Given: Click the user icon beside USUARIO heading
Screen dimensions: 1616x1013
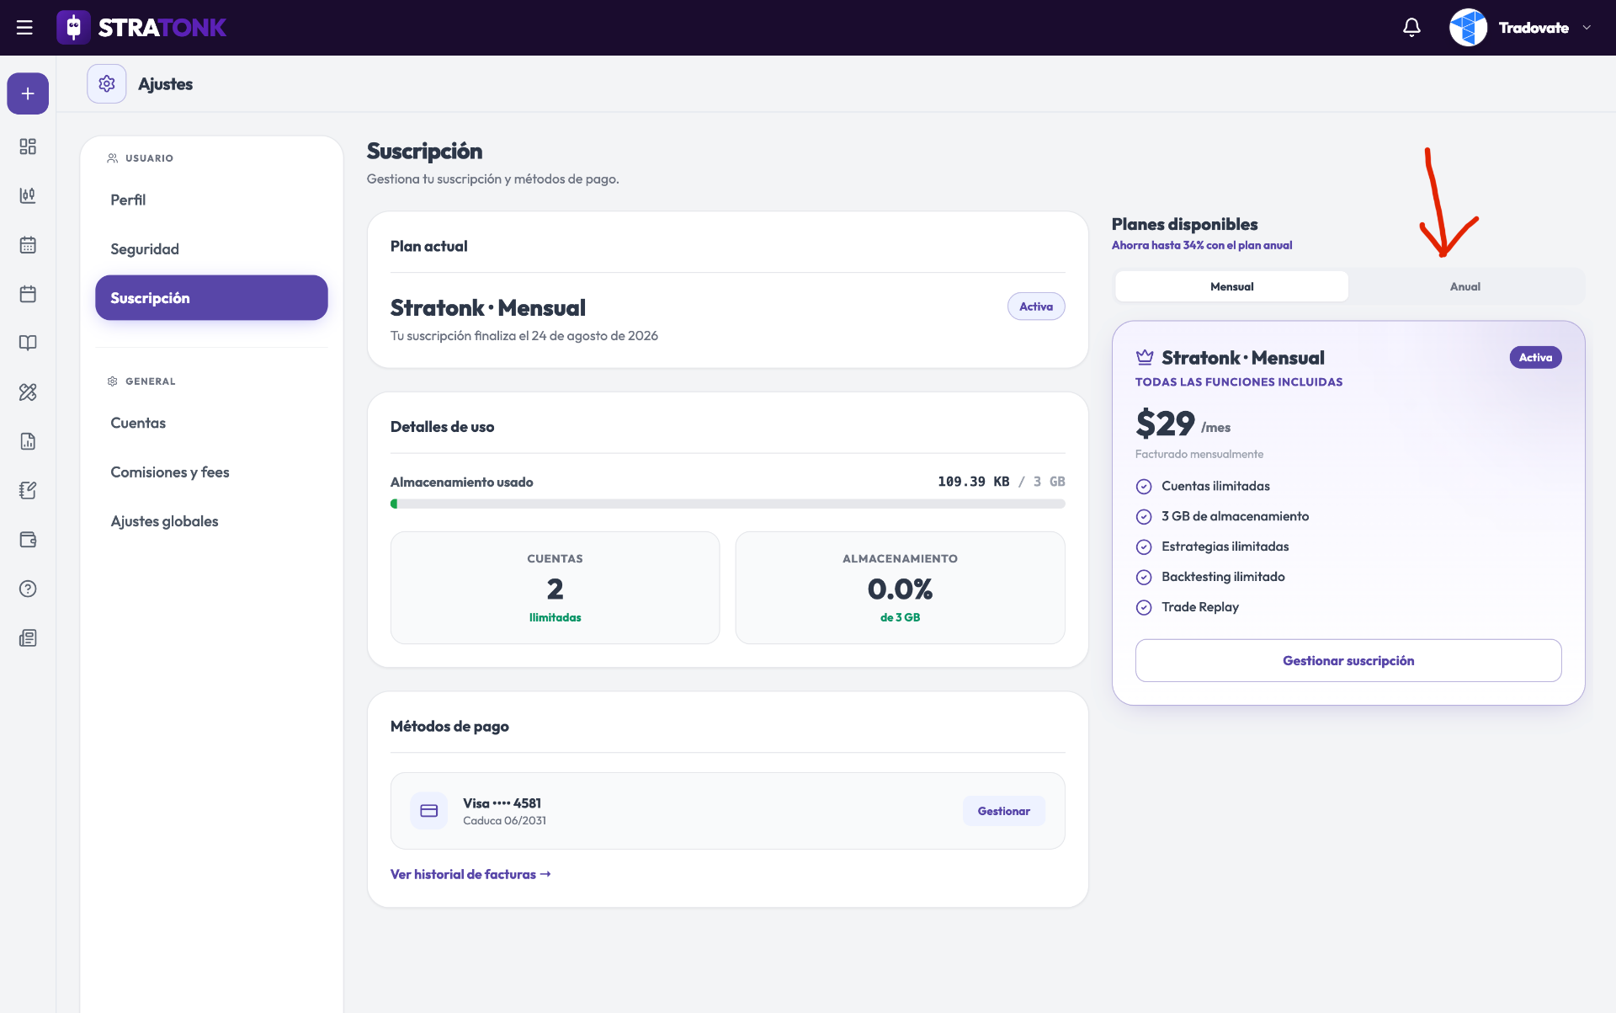Looking at the screenshot, I should (x=113, y=158).
